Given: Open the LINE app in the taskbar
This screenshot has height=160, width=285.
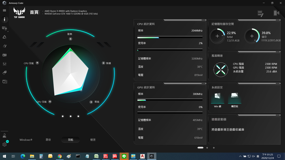Looking at the screenshot, I should (124, 156).
